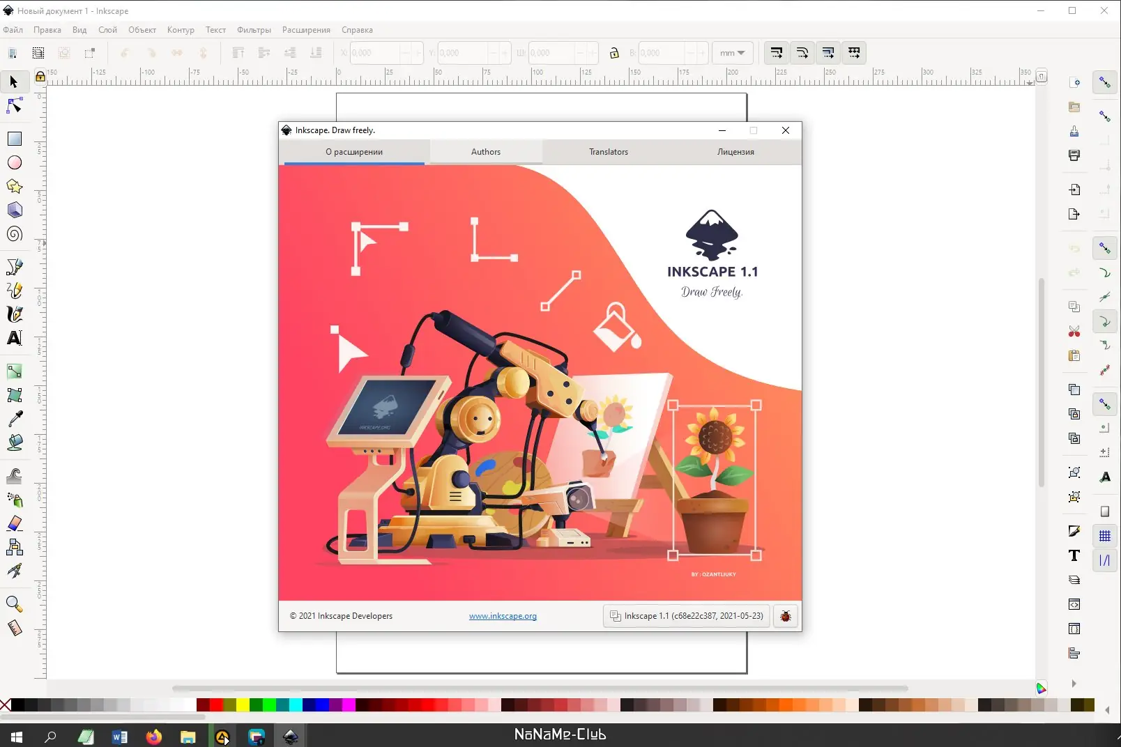Select the Measure ruler tool
1121x747 pixels.
click(14, 628)
